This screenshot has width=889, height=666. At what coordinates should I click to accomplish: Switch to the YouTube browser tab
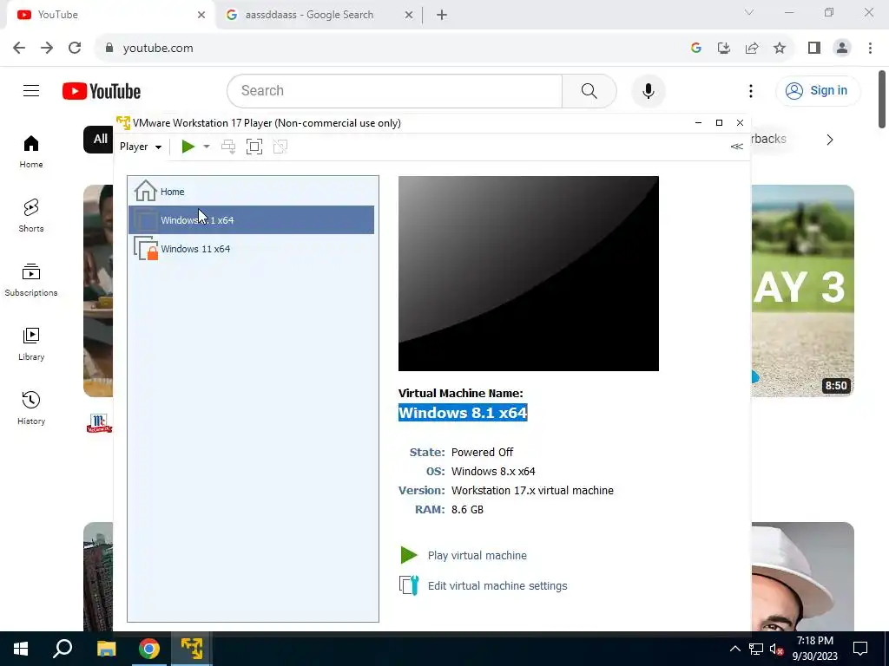pos(110,15)
